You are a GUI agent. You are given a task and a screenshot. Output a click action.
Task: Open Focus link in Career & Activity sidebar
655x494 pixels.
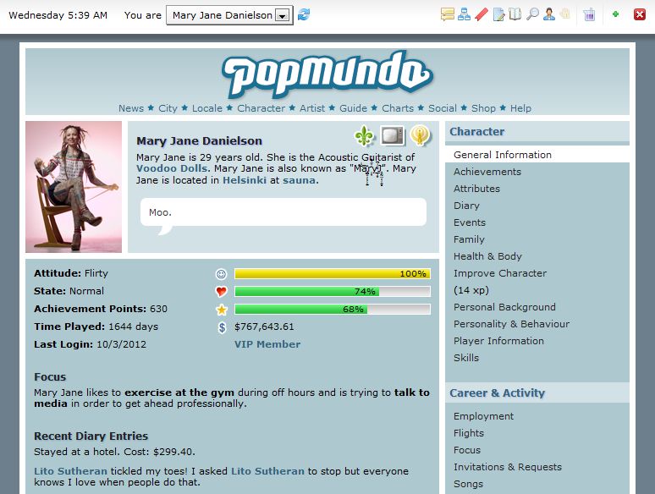[x=467, y=450]
